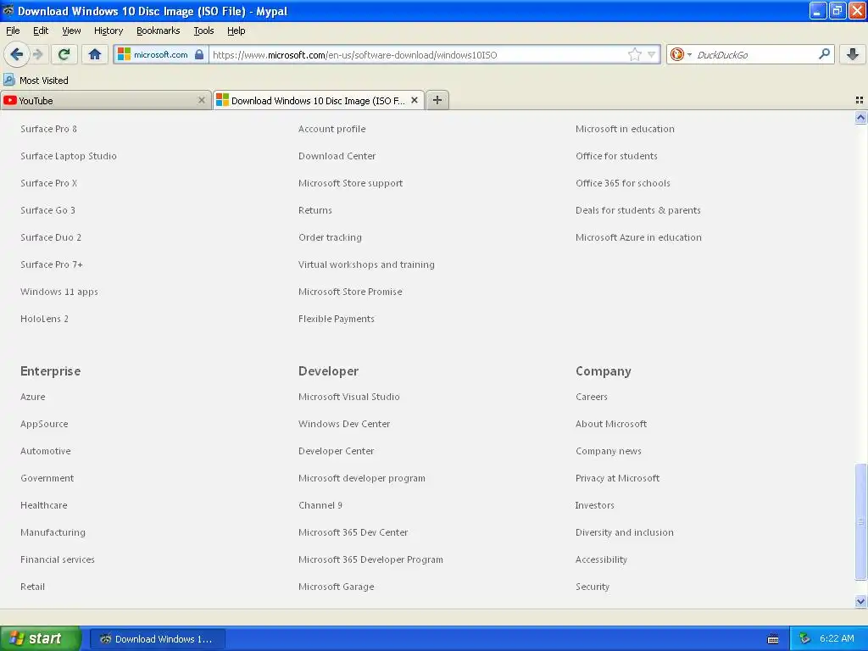The image size is (868, 651).
Task: Open the URL history dropdown arrow
Action: coord(652,54)
